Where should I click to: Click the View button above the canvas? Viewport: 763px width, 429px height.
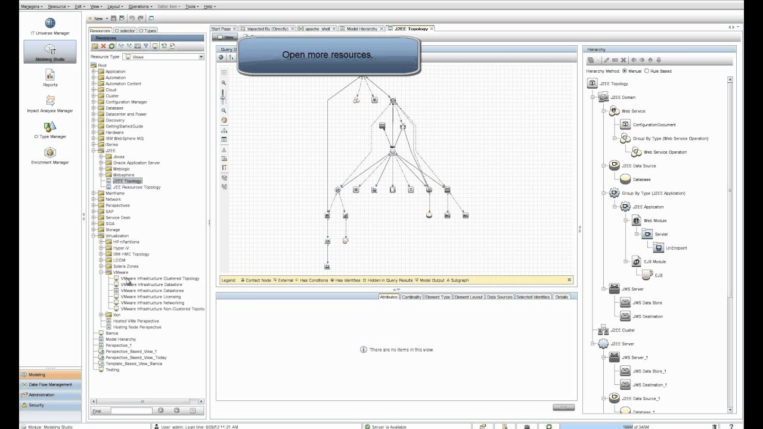(226, 37)
